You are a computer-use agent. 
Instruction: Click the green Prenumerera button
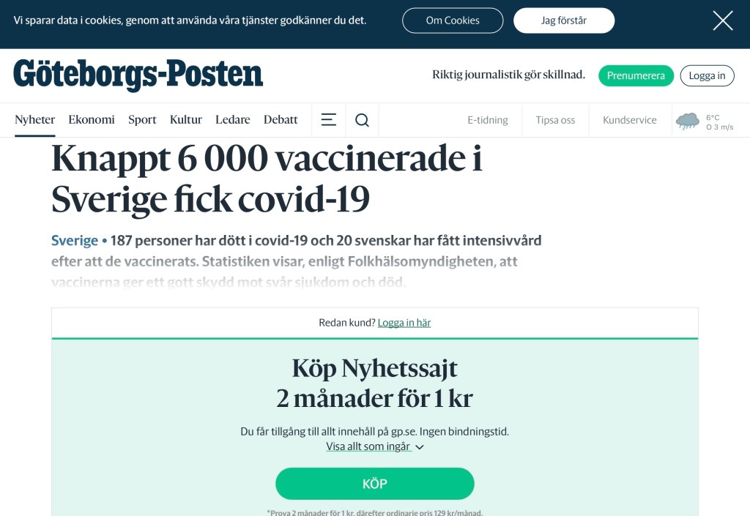click(x=636, y=75)
